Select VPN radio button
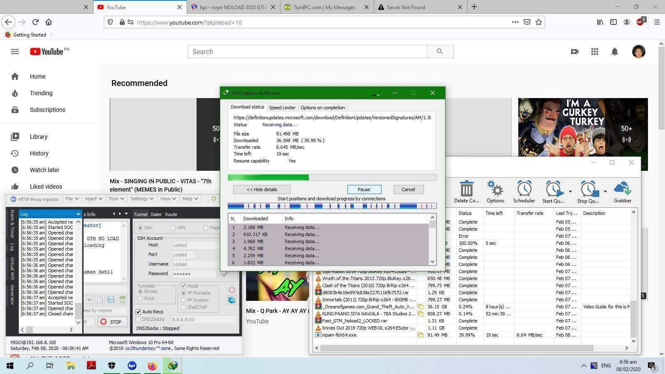The width and height of the screenshot is (665, 374). pos(173,228)
